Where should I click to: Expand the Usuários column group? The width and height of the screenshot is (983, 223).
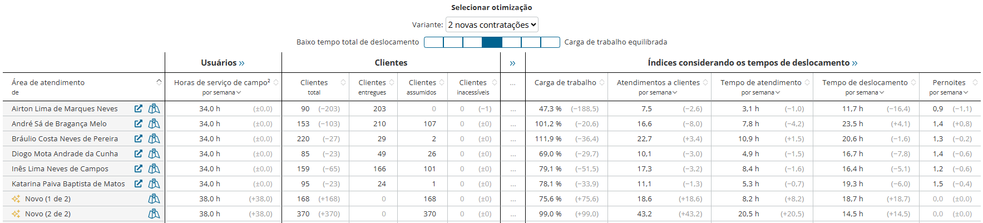[241, 63]
